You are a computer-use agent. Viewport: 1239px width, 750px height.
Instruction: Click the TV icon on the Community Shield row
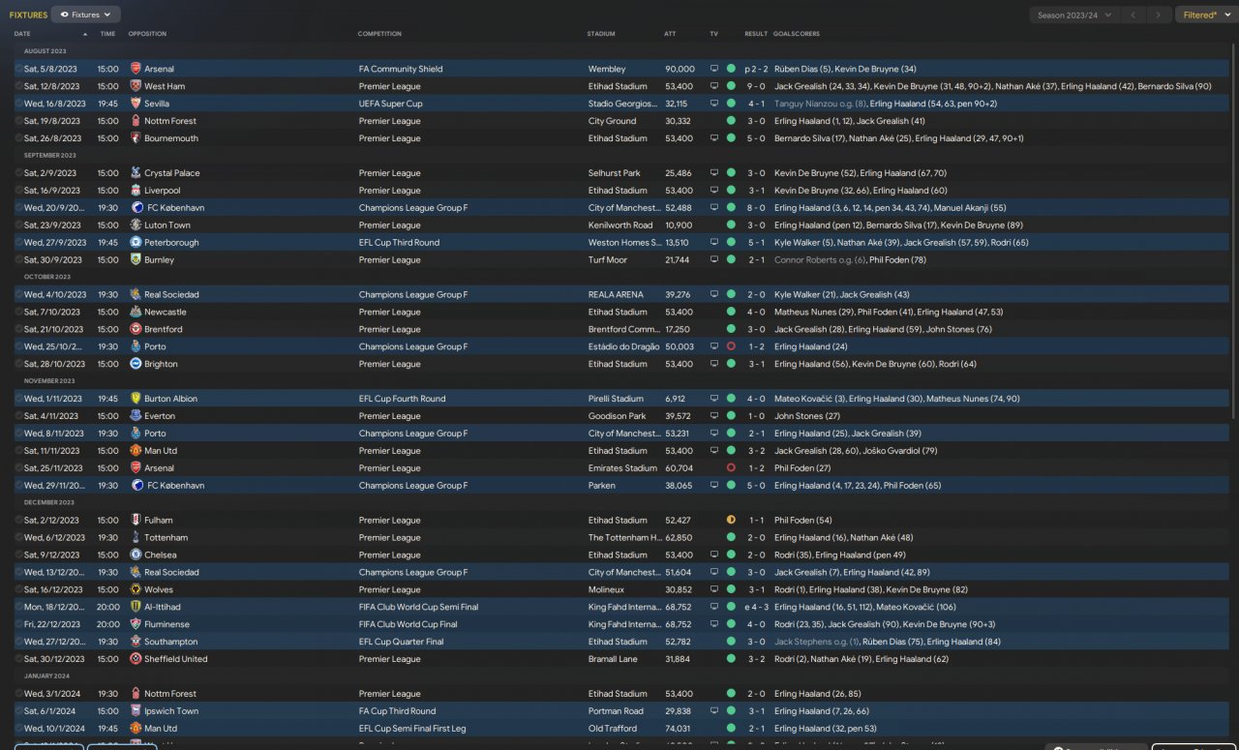pyautogui.click(x=714, y=69)
